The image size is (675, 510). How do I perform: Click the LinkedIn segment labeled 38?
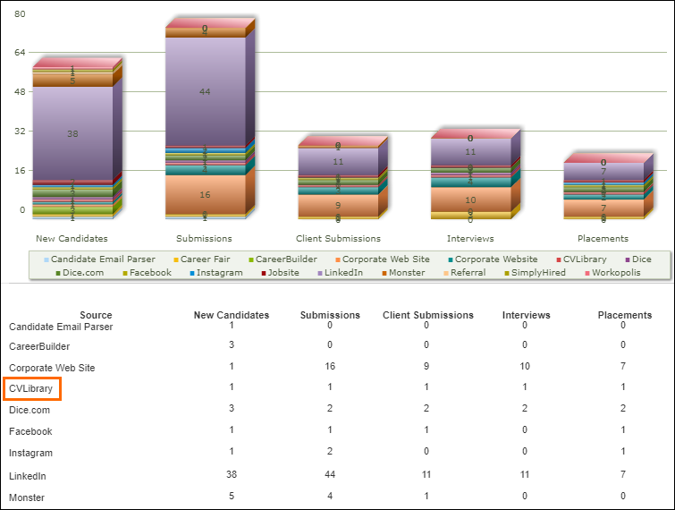click(72, 133)
